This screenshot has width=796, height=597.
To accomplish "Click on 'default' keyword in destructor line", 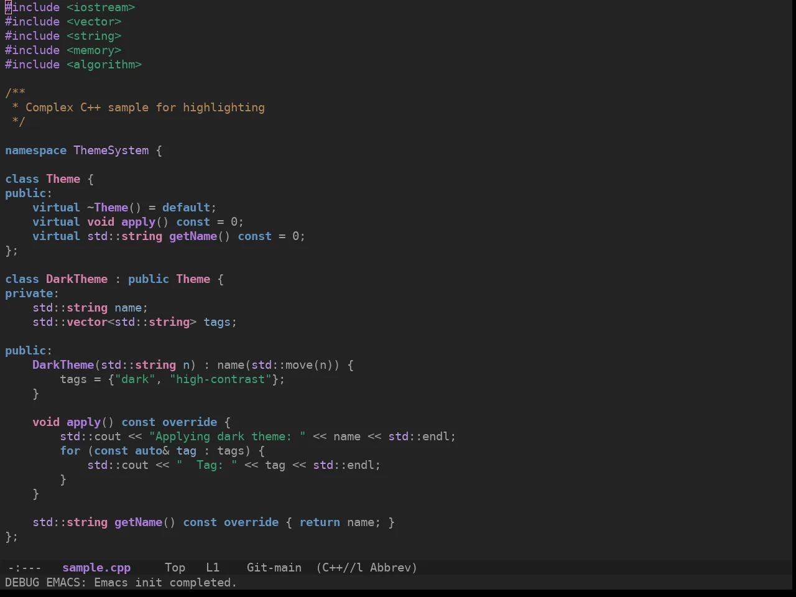I will [186, 208].
